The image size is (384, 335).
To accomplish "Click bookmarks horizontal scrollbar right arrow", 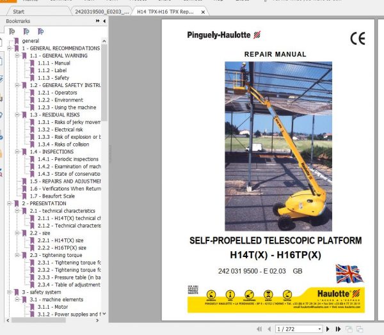I will coord(97,320).
